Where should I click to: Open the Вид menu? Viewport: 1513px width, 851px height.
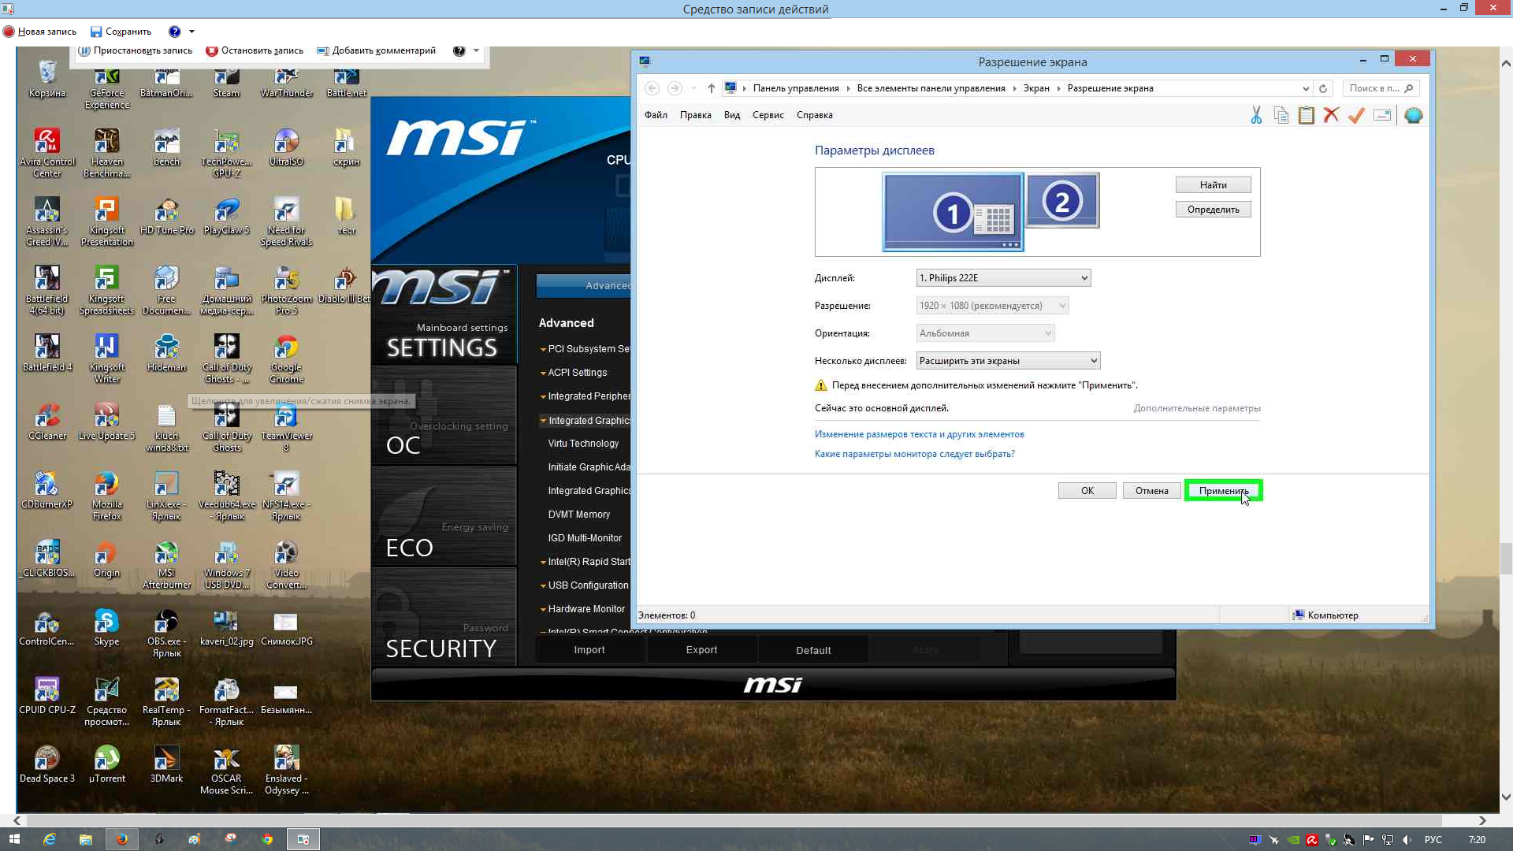(x=731, y=115)
